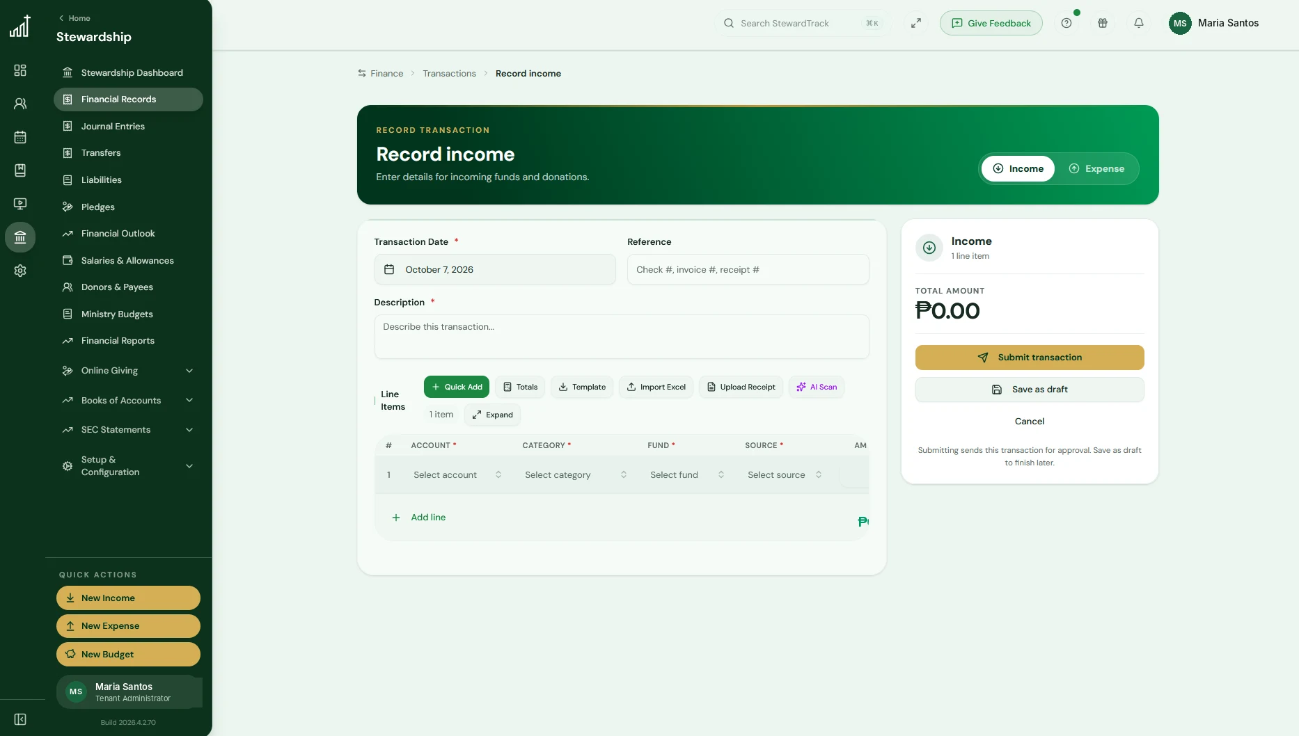Screen dimensions: 1299x736
Task: Open the help question mark icon
Action: (x=1066, y=23)
